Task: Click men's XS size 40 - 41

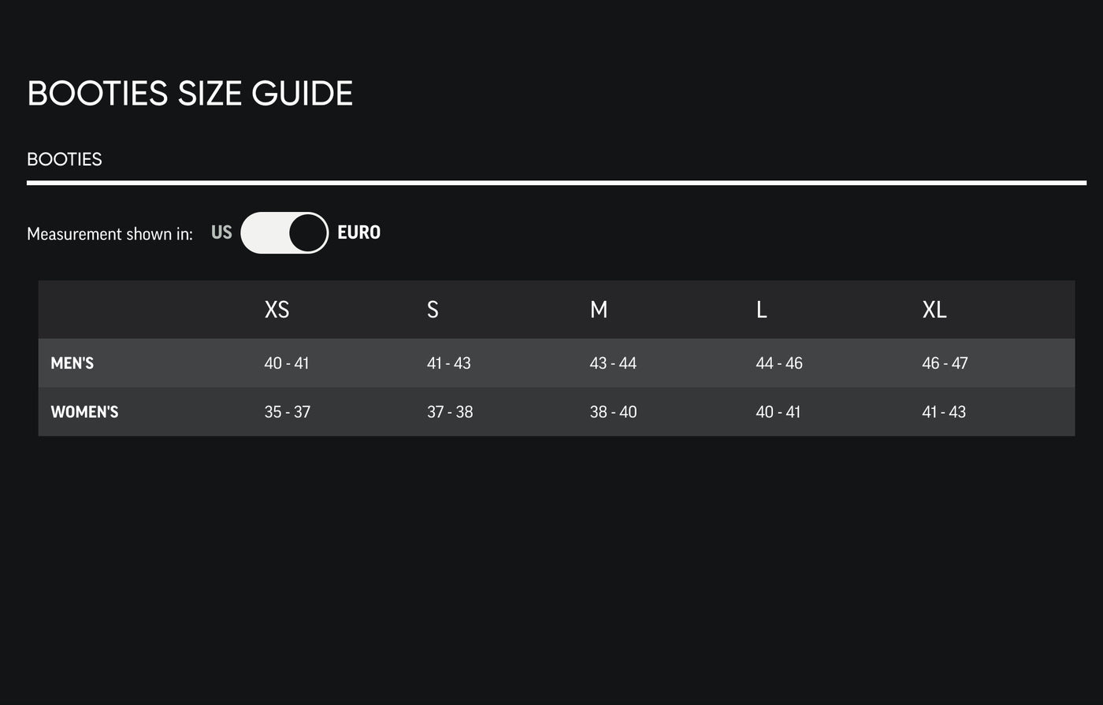Action: click(287, 363)
